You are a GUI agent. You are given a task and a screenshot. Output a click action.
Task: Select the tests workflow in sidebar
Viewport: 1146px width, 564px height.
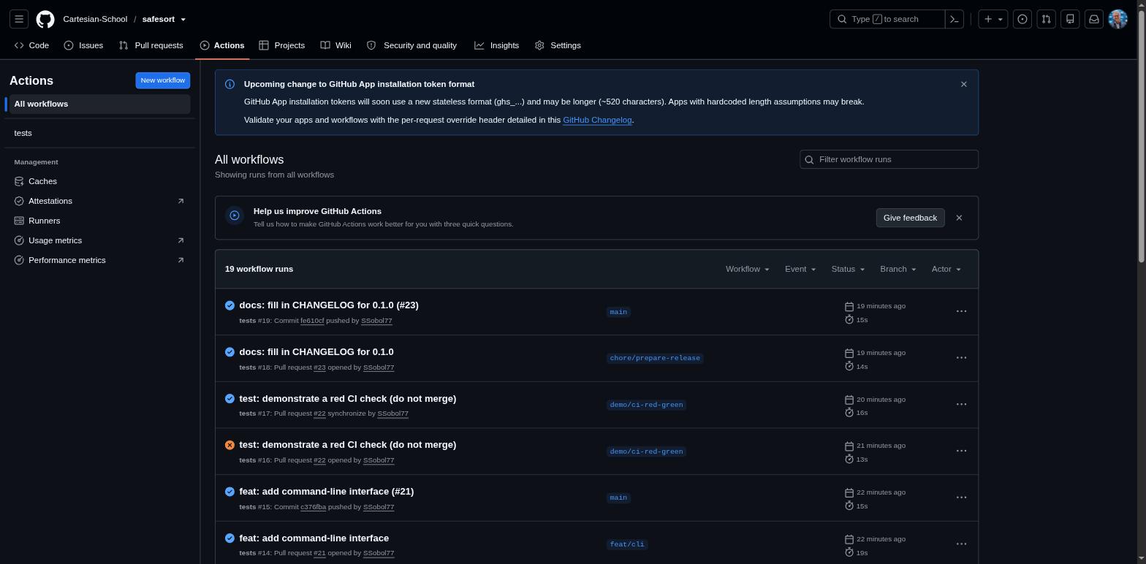pos(100,133)
